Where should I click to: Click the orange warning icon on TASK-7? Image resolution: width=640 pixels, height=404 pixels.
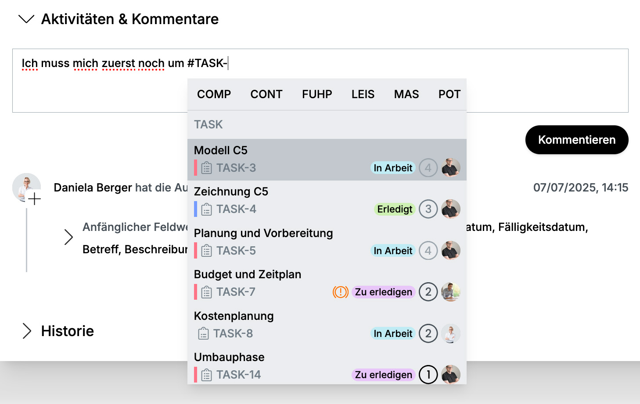coord(341,292)
